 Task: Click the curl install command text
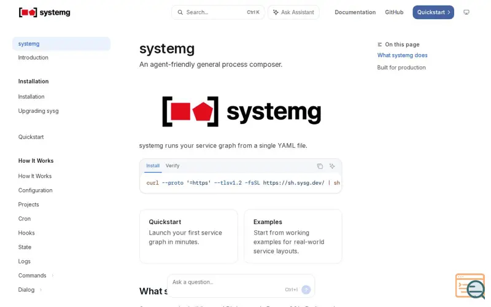(243, 183)
